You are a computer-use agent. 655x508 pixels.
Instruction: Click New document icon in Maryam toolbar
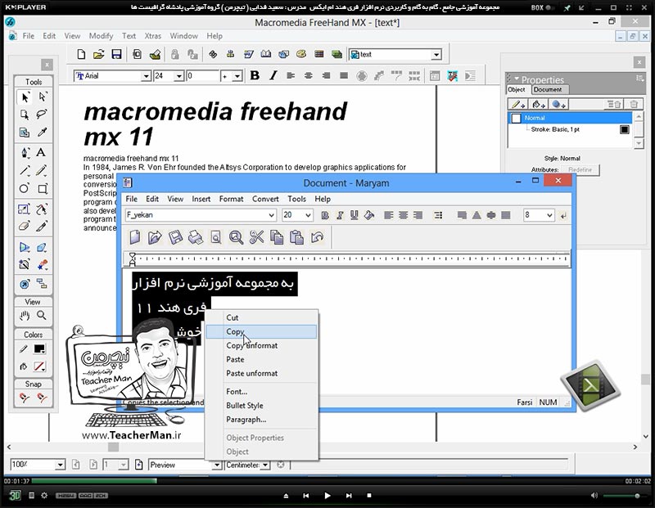[x=134, y=237]
